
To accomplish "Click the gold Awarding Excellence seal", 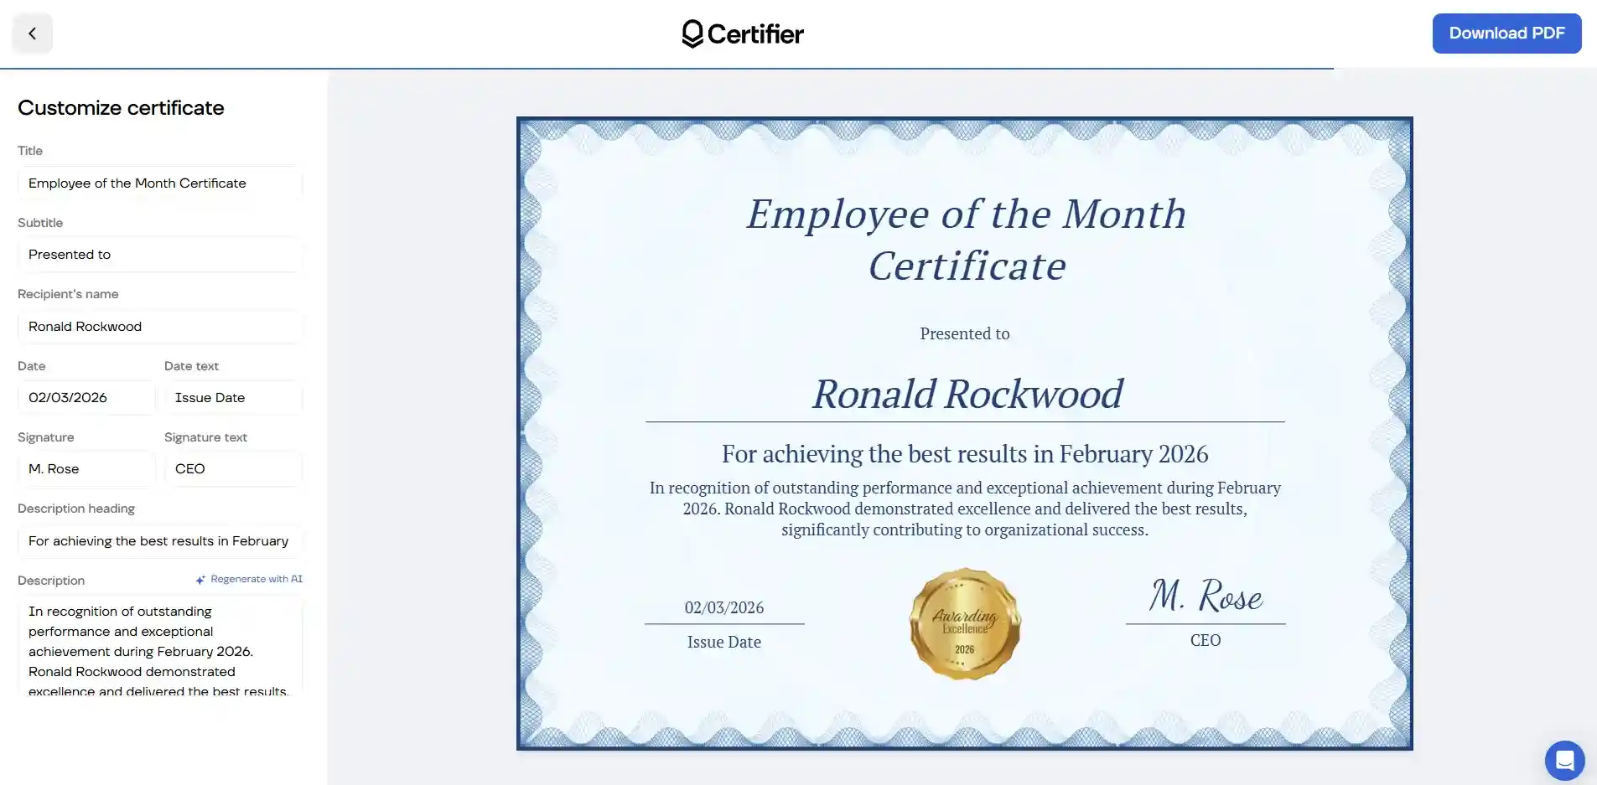I will pos(964,624).
